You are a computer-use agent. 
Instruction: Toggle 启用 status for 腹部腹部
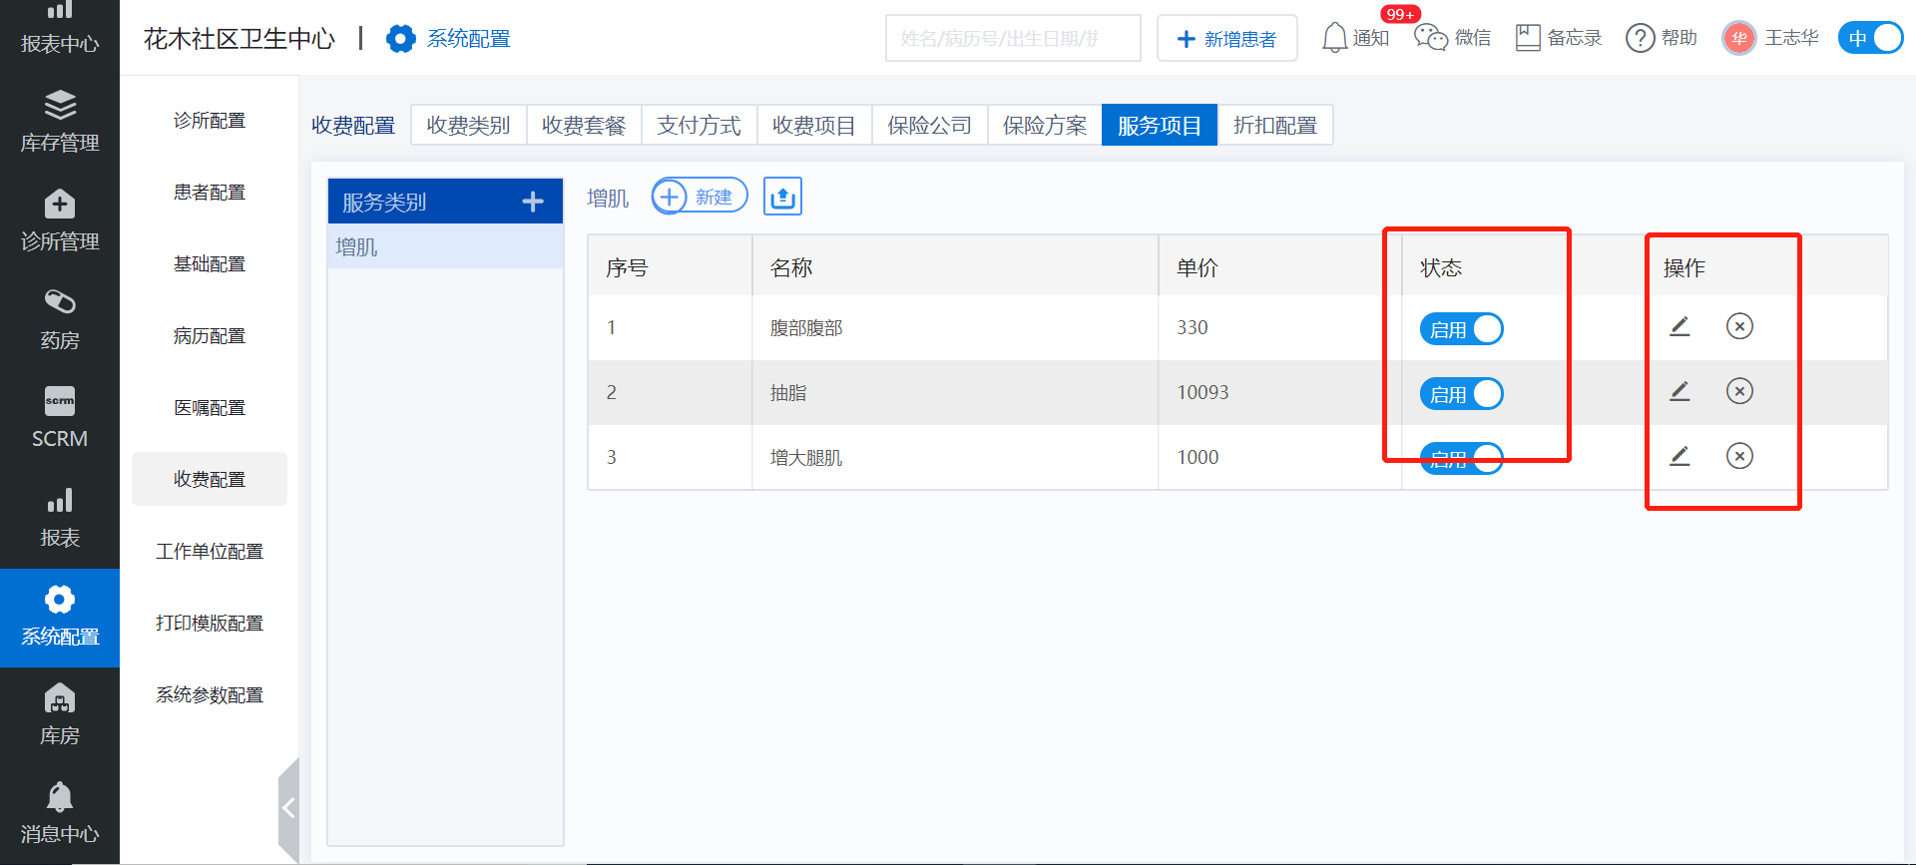pos(1461,329)
